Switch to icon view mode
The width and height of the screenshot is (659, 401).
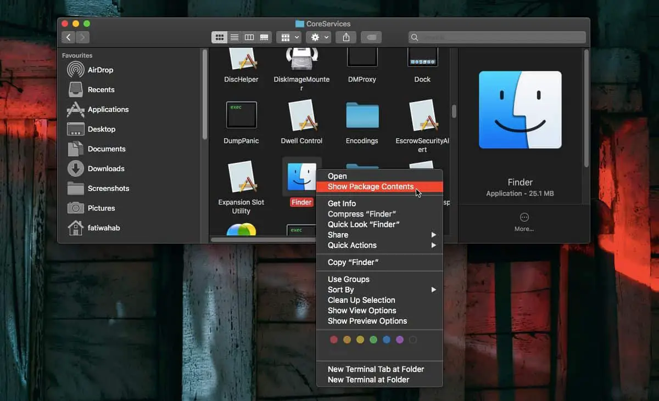pos(220,37)
